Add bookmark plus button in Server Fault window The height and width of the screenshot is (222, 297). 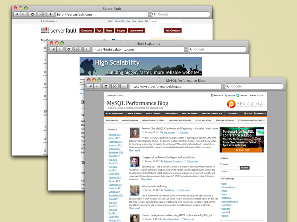pyautogui.click(x=50, y=14)
